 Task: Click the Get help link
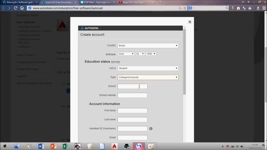115,62
